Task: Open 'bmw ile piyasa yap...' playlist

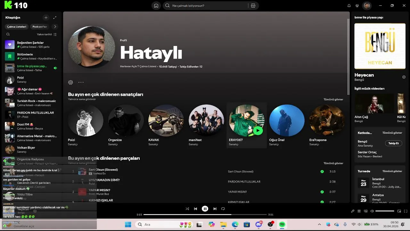Action: pyautogui.click(x=31, y=68)
